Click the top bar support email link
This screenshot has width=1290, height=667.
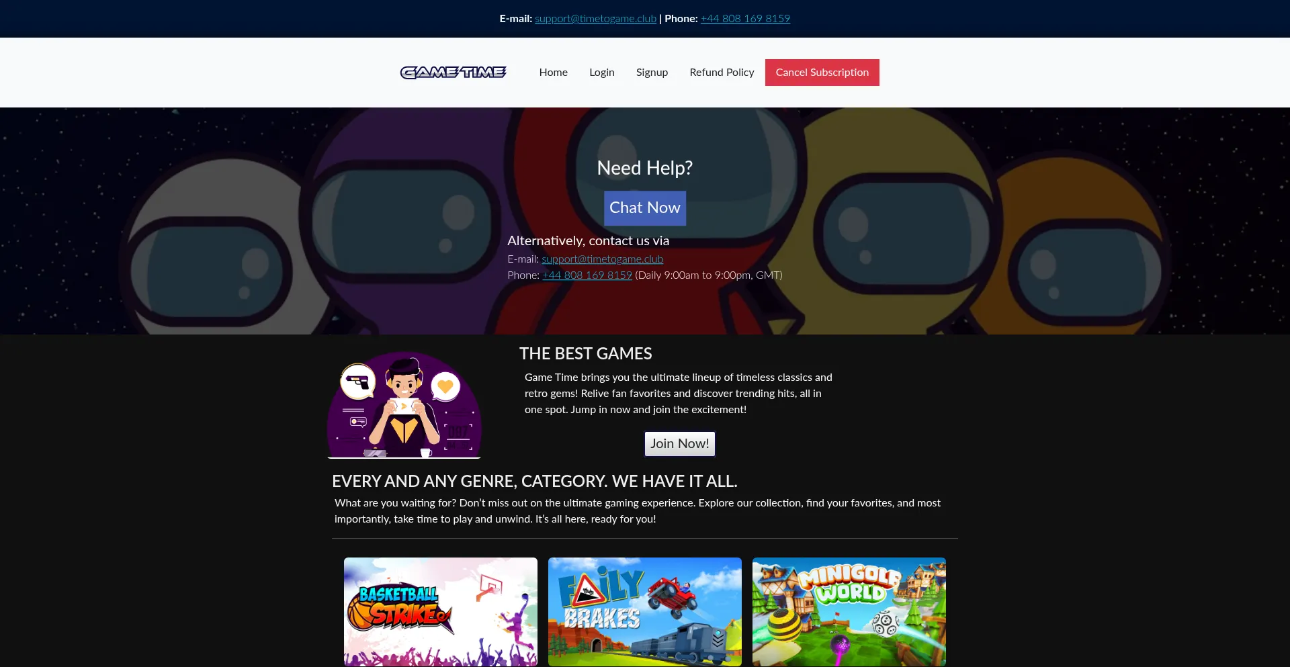(595, 18)
